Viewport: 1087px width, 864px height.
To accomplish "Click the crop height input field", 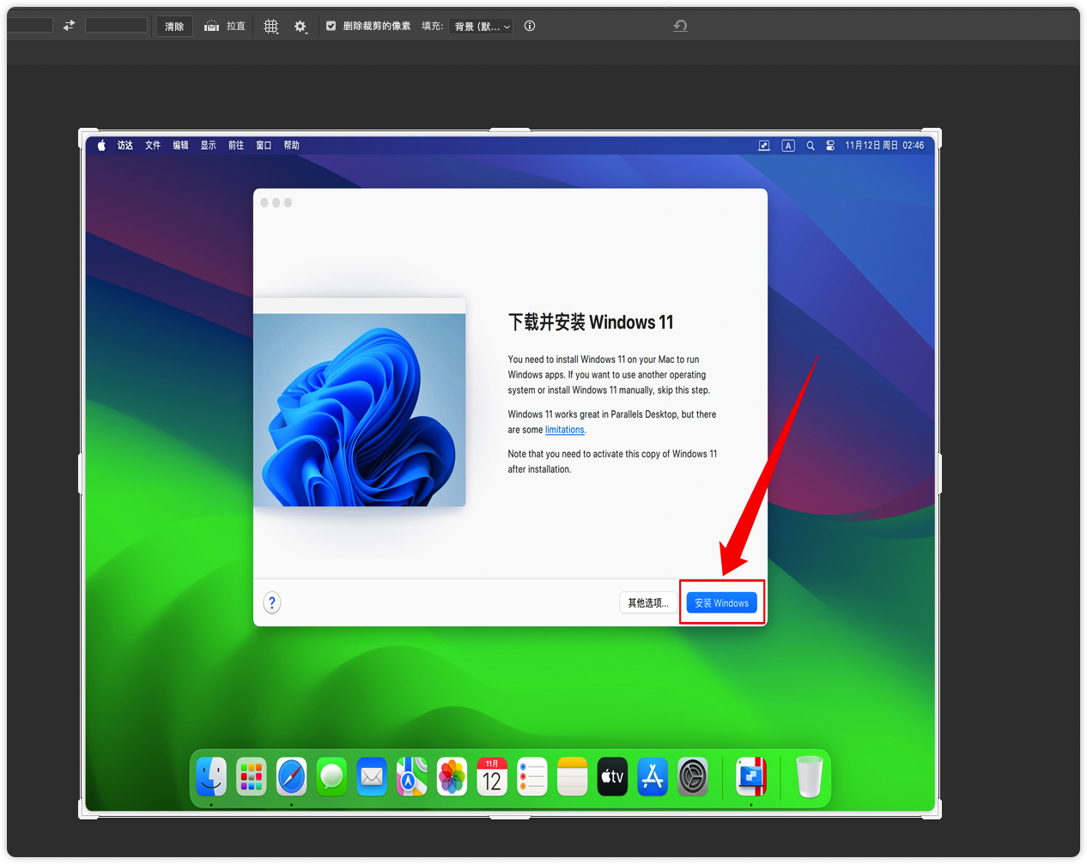I will click(x=116, y=26).
